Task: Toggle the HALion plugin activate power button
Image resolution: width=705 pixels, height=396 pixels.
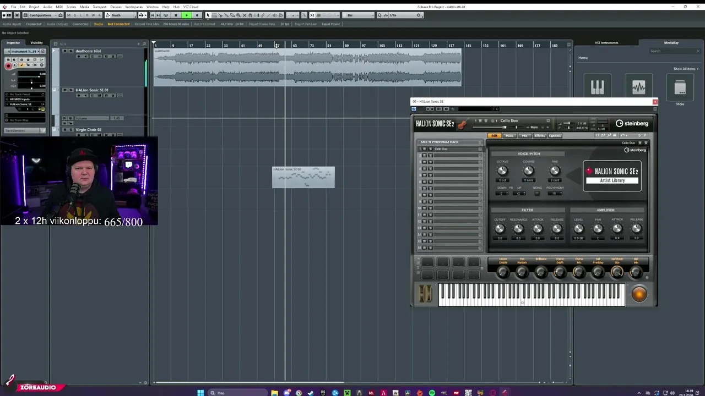Action: (414, 109)
